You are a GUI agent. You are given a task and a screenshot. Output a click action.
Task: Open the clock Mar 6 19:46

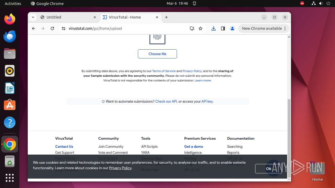[x=177, y=3]
